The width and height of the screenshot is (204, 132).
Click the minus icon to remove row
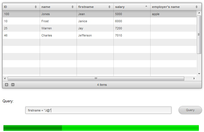pyautogui.click(x=13, y=85)
